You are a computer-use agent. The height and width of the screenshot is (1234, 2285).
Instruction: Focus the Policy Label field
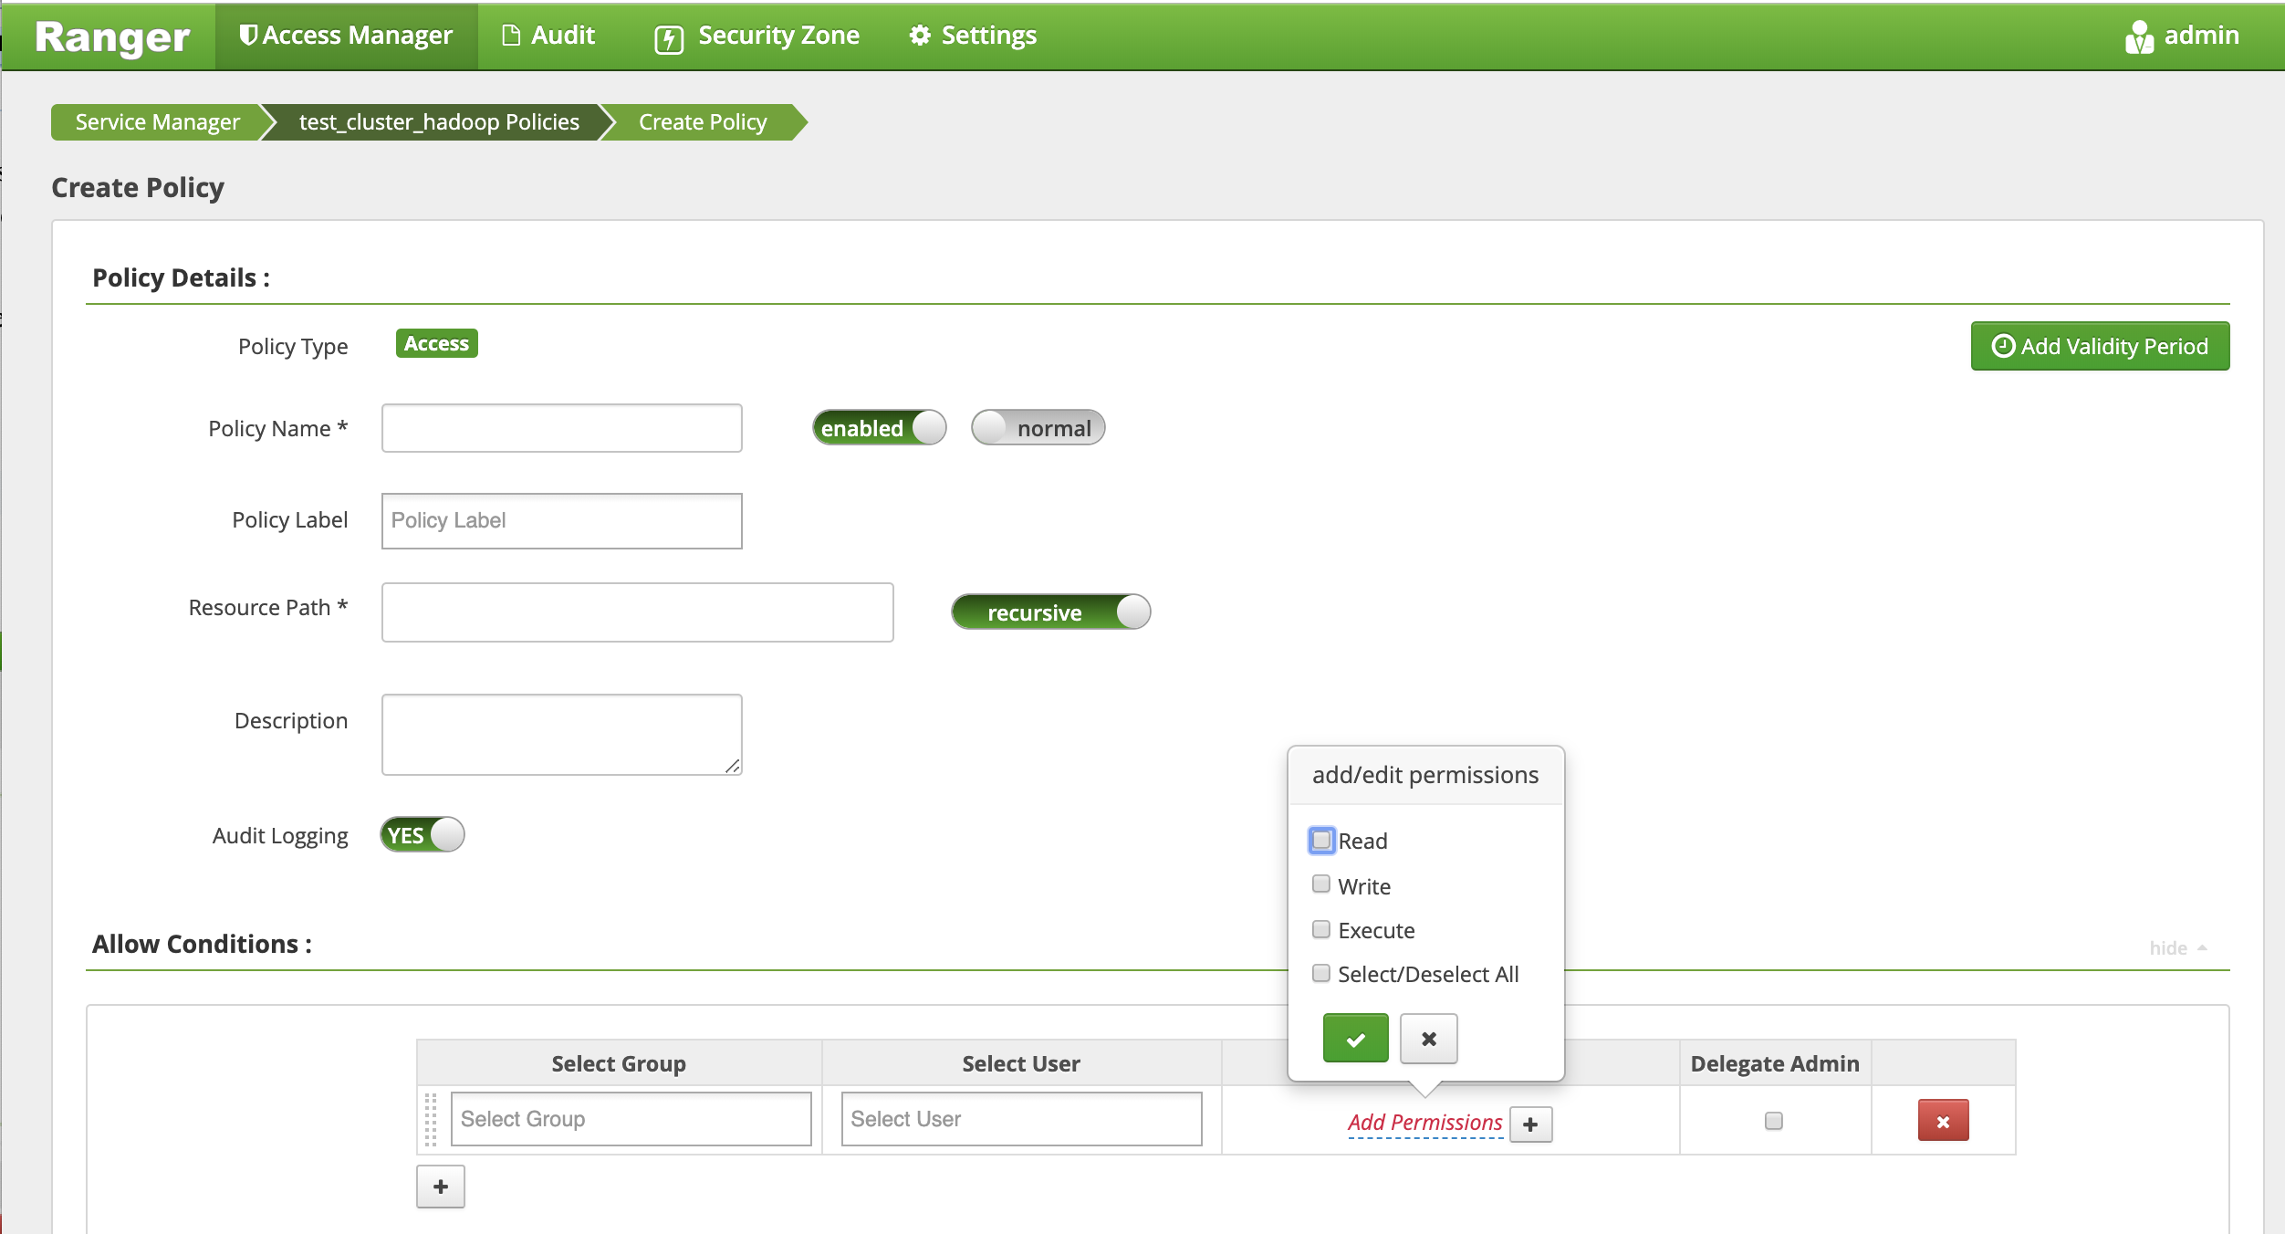click(x=561, y=520)
